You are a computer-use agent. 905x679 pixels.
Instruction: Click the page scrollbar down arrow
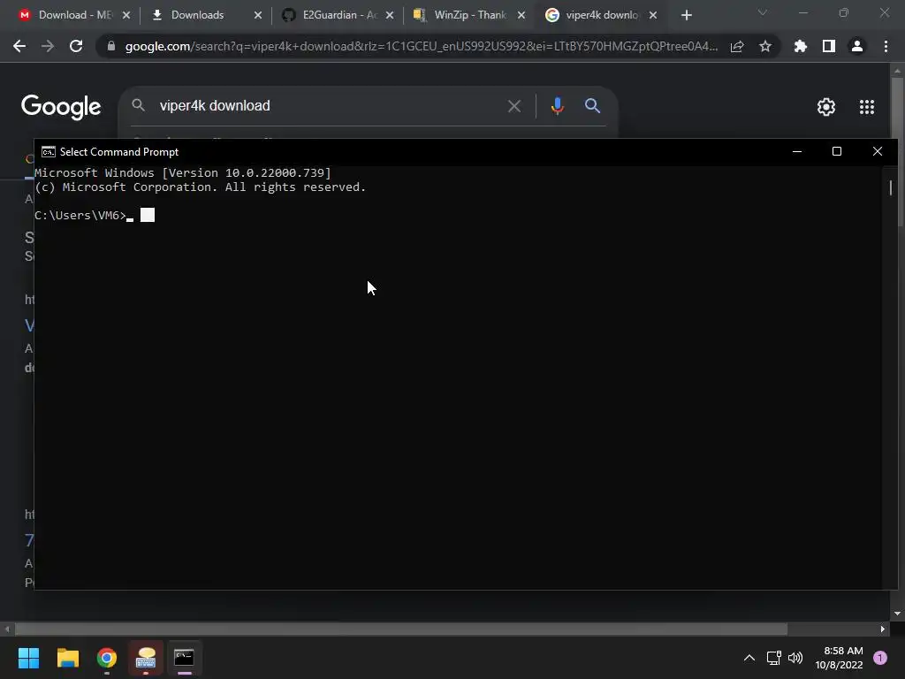pos(897,614)
